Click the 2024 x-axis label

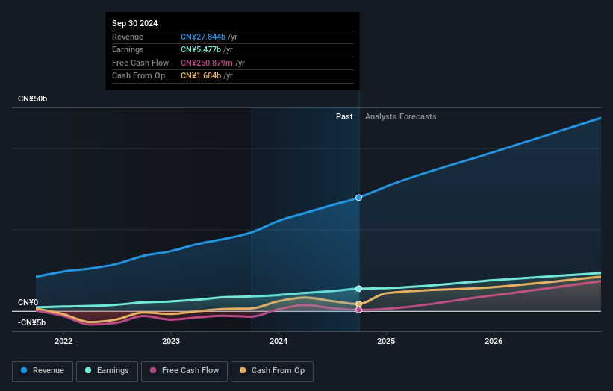pyautogui.click(x=279, y=341)
